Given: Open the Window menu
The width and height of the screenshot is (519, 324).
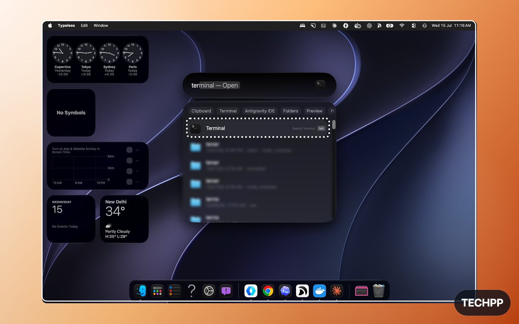Looking at the screenshot, I should click(x=101, y=25).
